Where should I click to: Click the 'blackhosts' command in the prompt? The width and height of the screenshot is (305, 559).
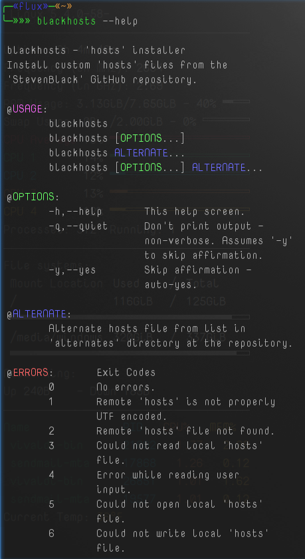click(66, 21)
